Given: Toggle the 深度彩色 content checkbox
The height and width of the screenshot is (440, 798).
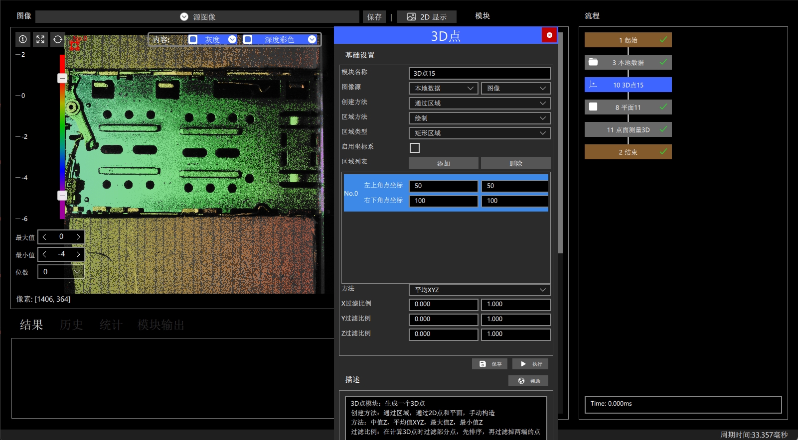Looking at the screenshot, I should 248,39.
